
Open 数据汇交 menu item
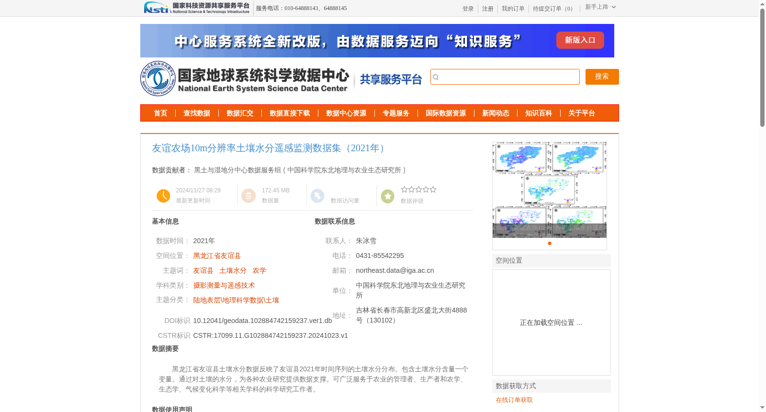click(240, 113)
